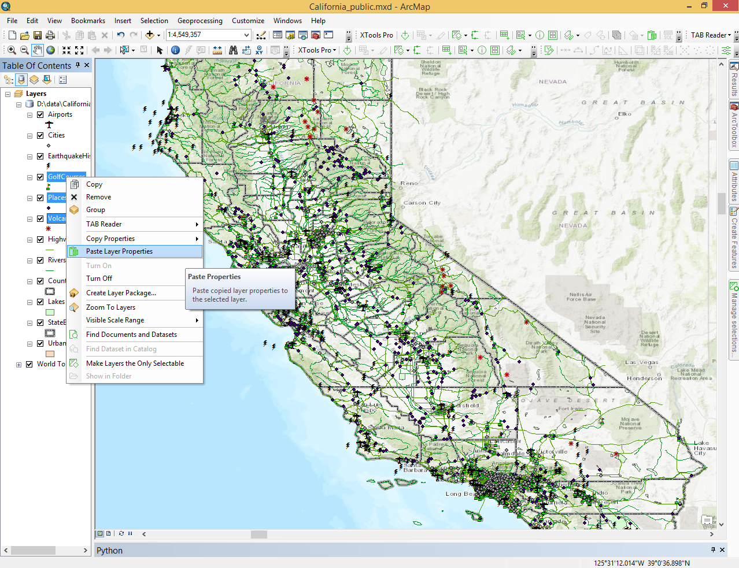The height and width of the screenshot is (568, 739).
Task: Select the Zoom Out tool
Action: tap(24, 50)
